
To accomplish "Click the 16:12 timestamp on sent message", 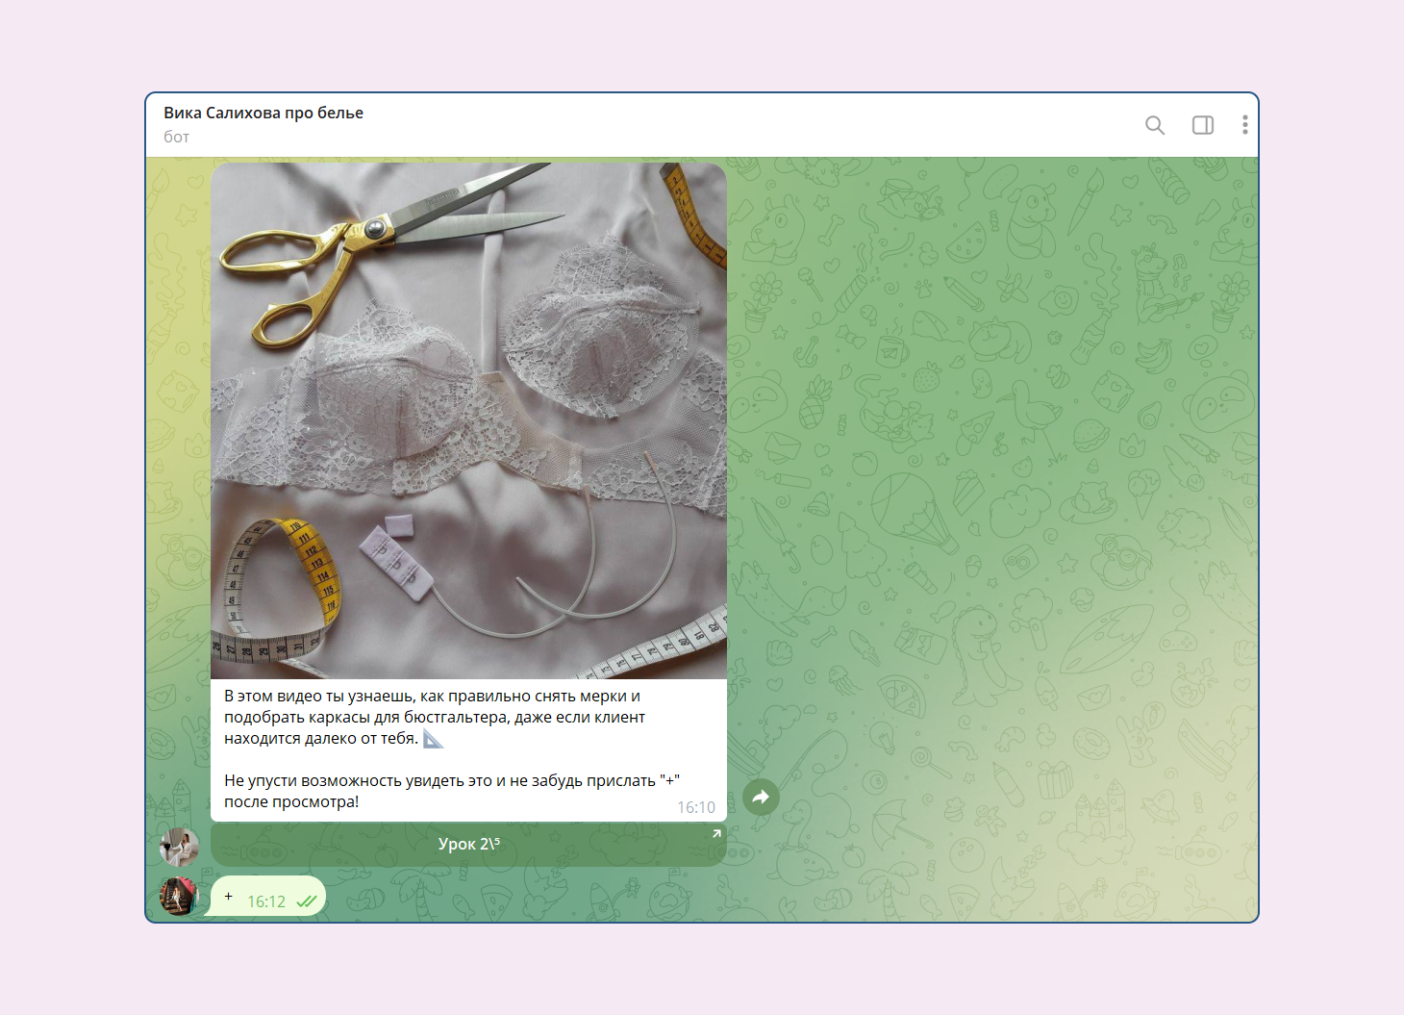I will coord(266,901).
